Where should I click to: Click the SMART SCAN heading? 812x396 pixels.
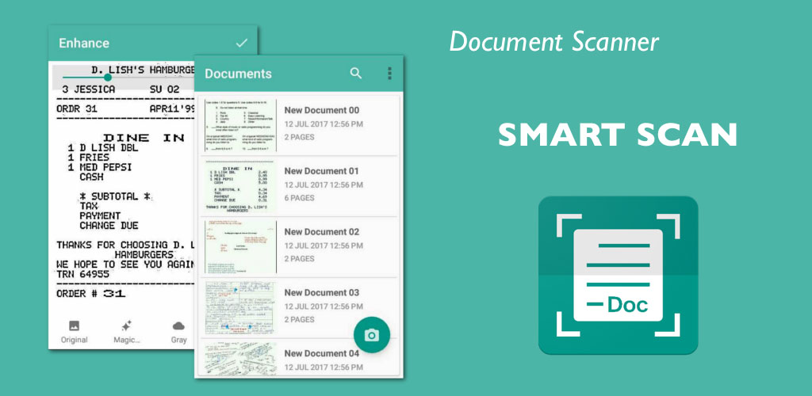point(617,135)
